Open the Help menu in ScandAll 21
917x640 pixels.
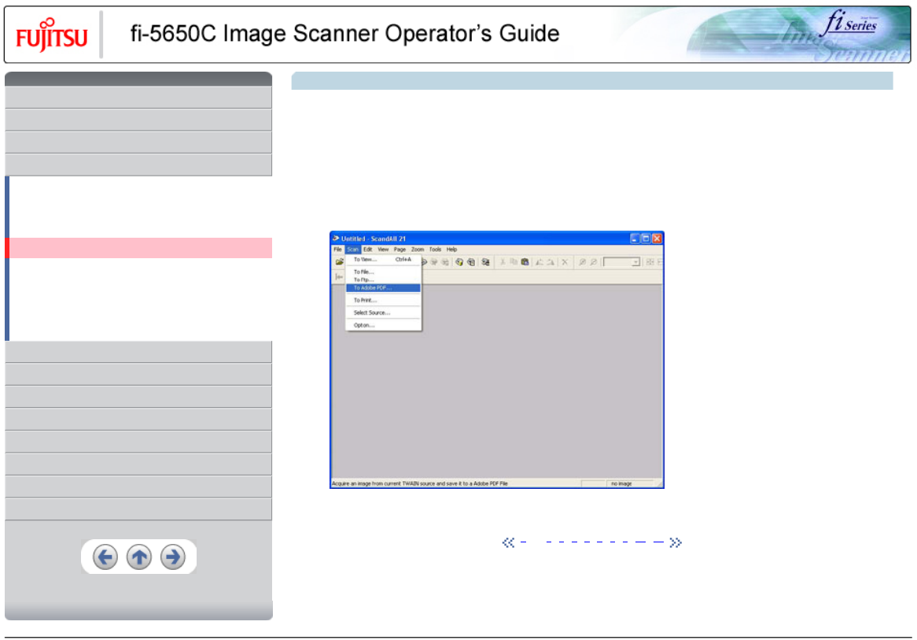[452, 250]
